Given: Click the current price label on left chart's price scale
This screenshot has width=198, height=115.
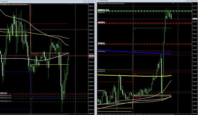Looking at the screenshot, I should [x=91, y=56].
